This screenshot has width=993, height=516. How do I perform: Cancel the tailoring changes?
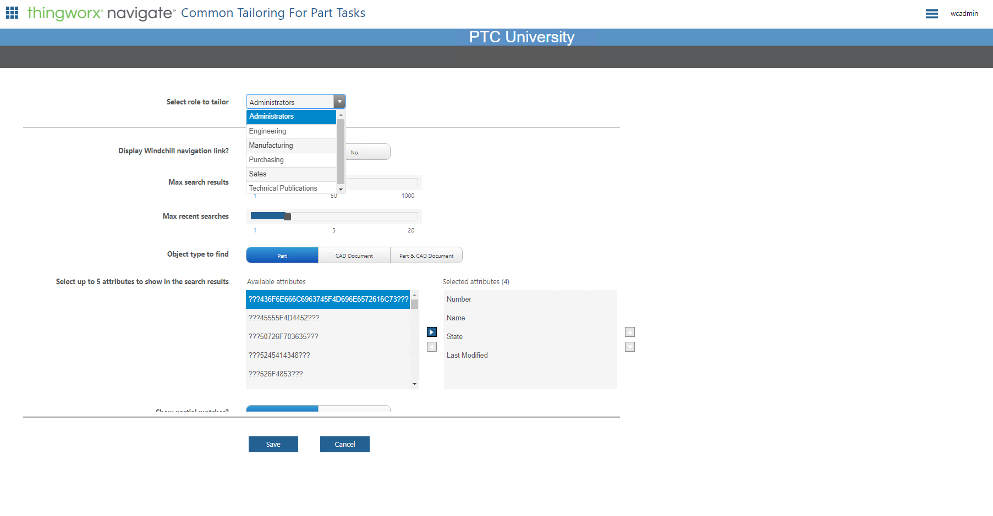tap(344, 444)
